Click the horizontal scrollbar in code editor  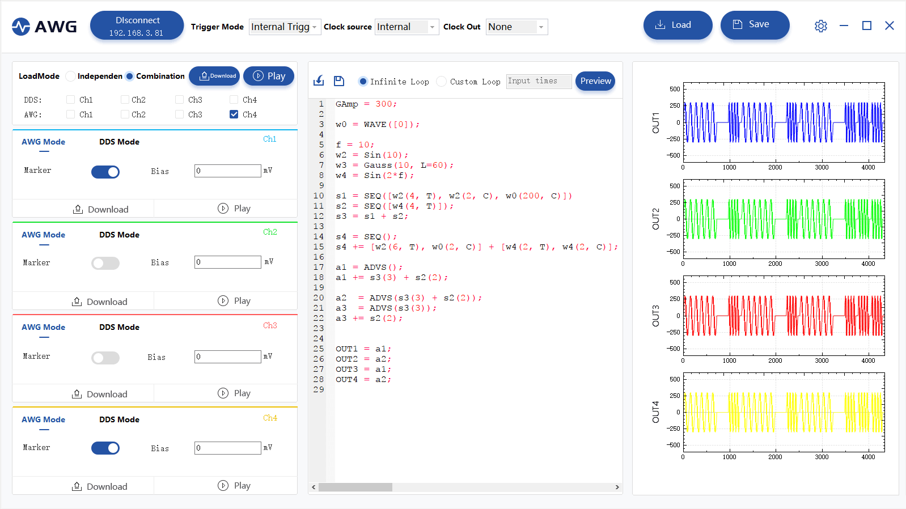[355, 487]
